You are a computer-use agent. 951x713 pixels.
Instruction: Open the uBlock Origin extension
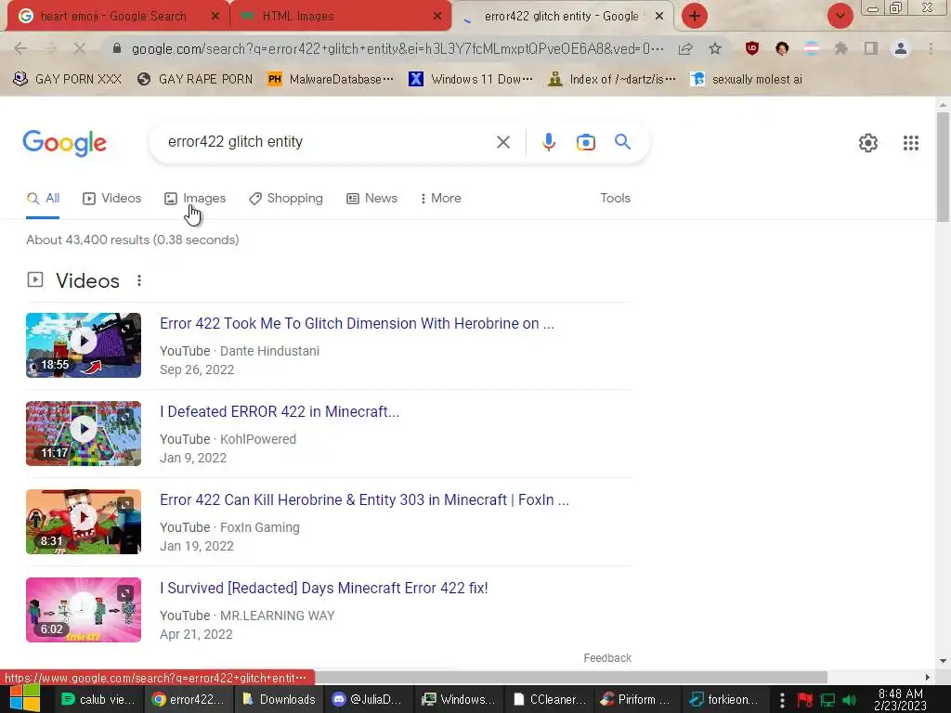pos(752,48)
